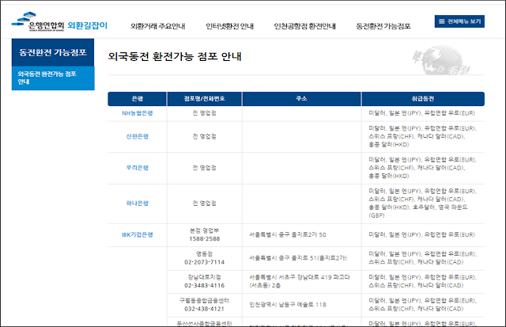Click the 점포명/전화번호 column header

pos(204,99)
